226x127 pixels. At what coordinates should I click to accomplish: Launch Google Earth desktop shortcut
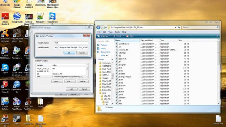[17, 18]
